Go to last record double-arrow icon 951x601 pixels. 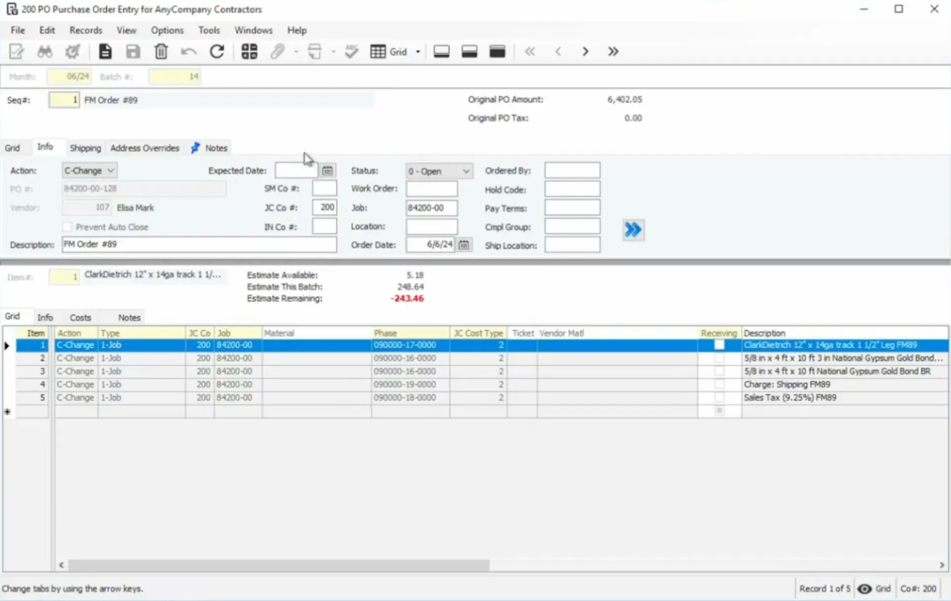(x=613, y=51)
